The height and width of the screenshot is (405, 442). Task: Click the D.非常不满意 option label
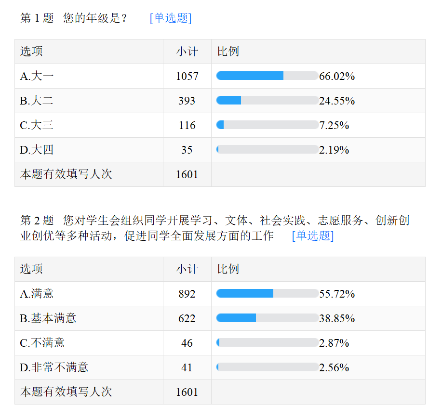pos(54,367)
